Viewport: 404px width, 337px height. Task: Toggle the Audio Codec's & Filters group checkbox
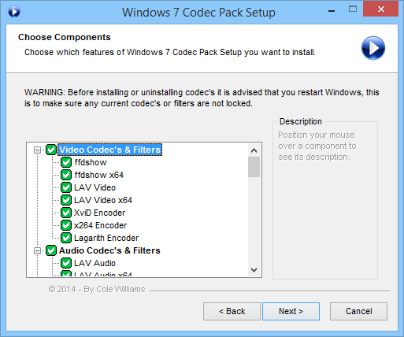pos(51,250)
